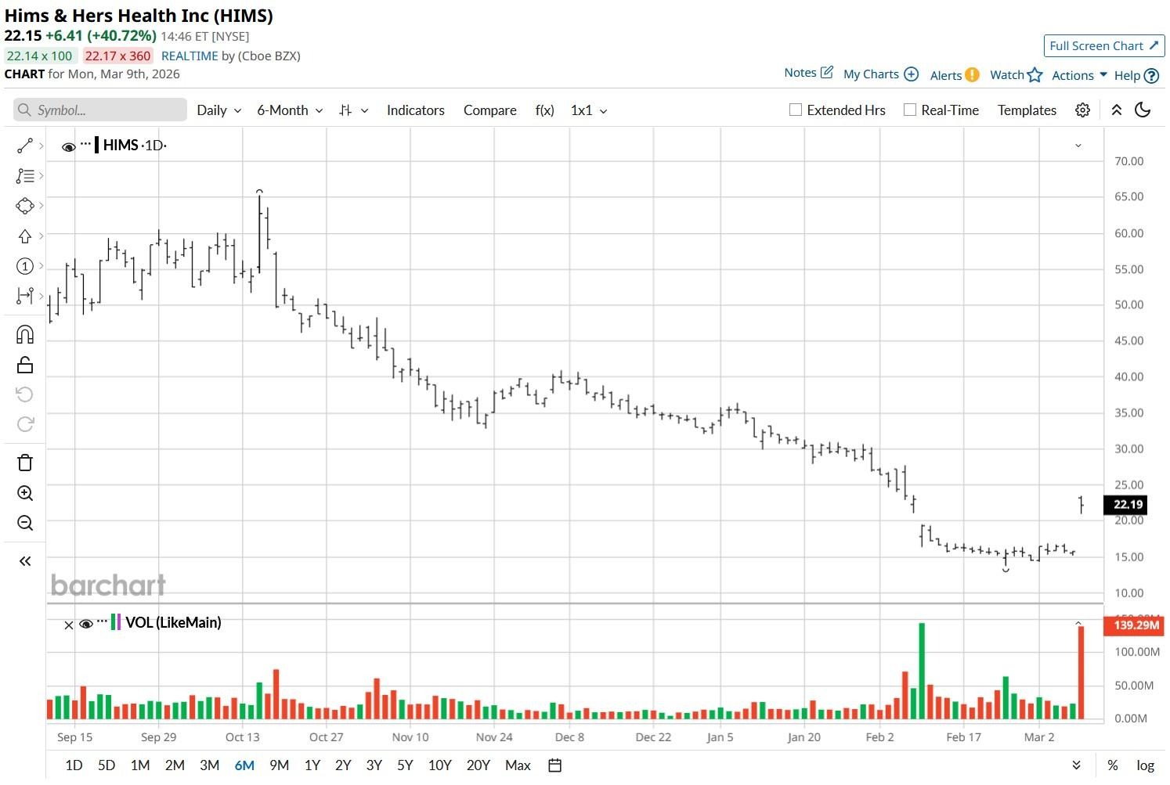Screen dimensions: 1170x785
Task: Open the 6-Month period dropdown
Action: pyautogui.click(x=290, y=110)
